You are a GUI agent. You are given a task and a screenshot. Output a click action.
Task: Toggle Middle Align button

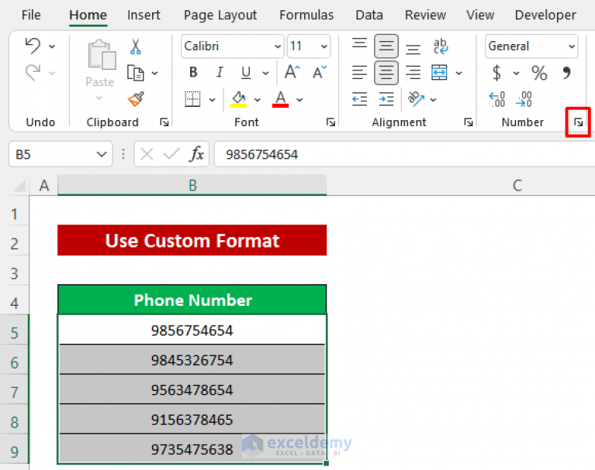[386, 46]
